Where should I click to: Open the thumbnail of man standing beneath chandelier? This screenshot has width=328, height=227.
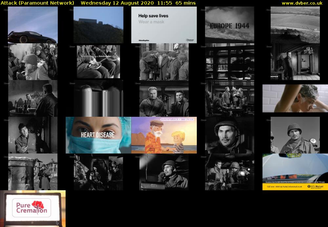click(x=295, y=62)
